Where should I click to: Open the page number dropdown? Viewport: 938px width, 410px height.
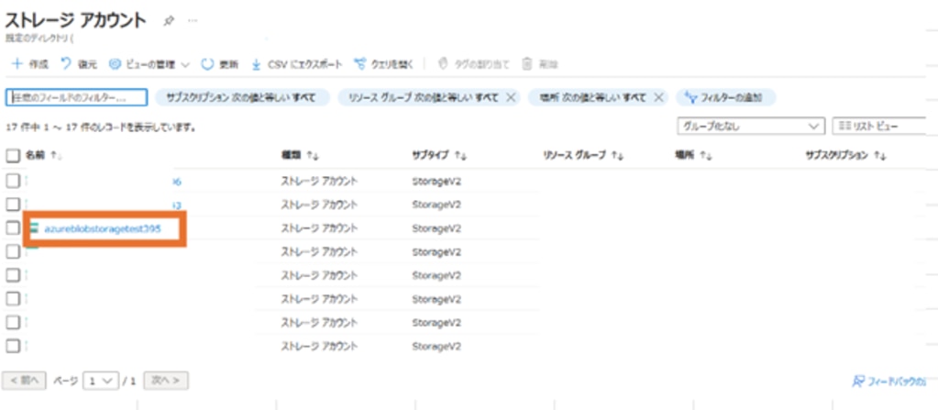click(100, 381)
